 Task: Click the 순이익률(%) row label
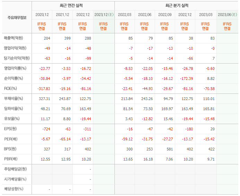[14, 79]
